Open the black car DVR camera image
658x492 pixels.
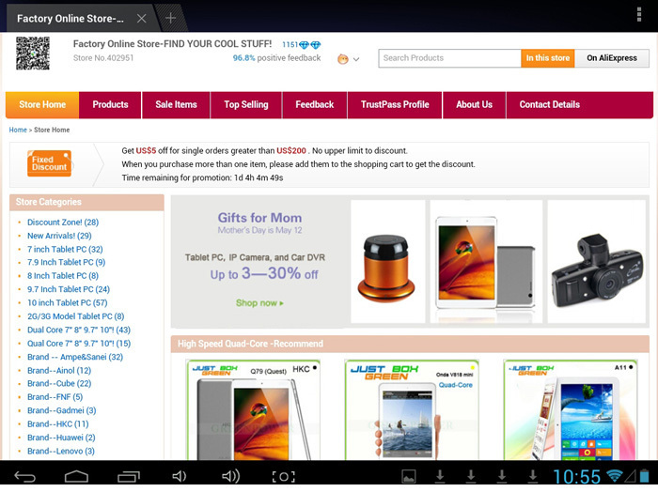click(x=596, y=262)
